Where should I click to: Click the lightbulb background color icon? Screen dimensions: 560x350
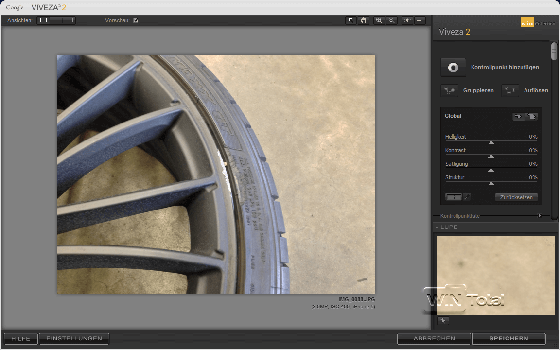pyautogui.click(x=407, y=20)
